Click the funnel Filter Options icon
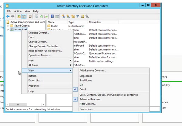Screen dimensions: 182x126 [x=78, y=16]
